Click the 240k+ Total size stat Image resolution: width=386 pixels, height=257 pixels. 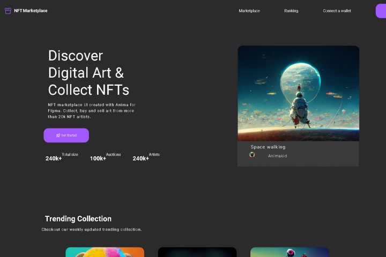point(62,157)
